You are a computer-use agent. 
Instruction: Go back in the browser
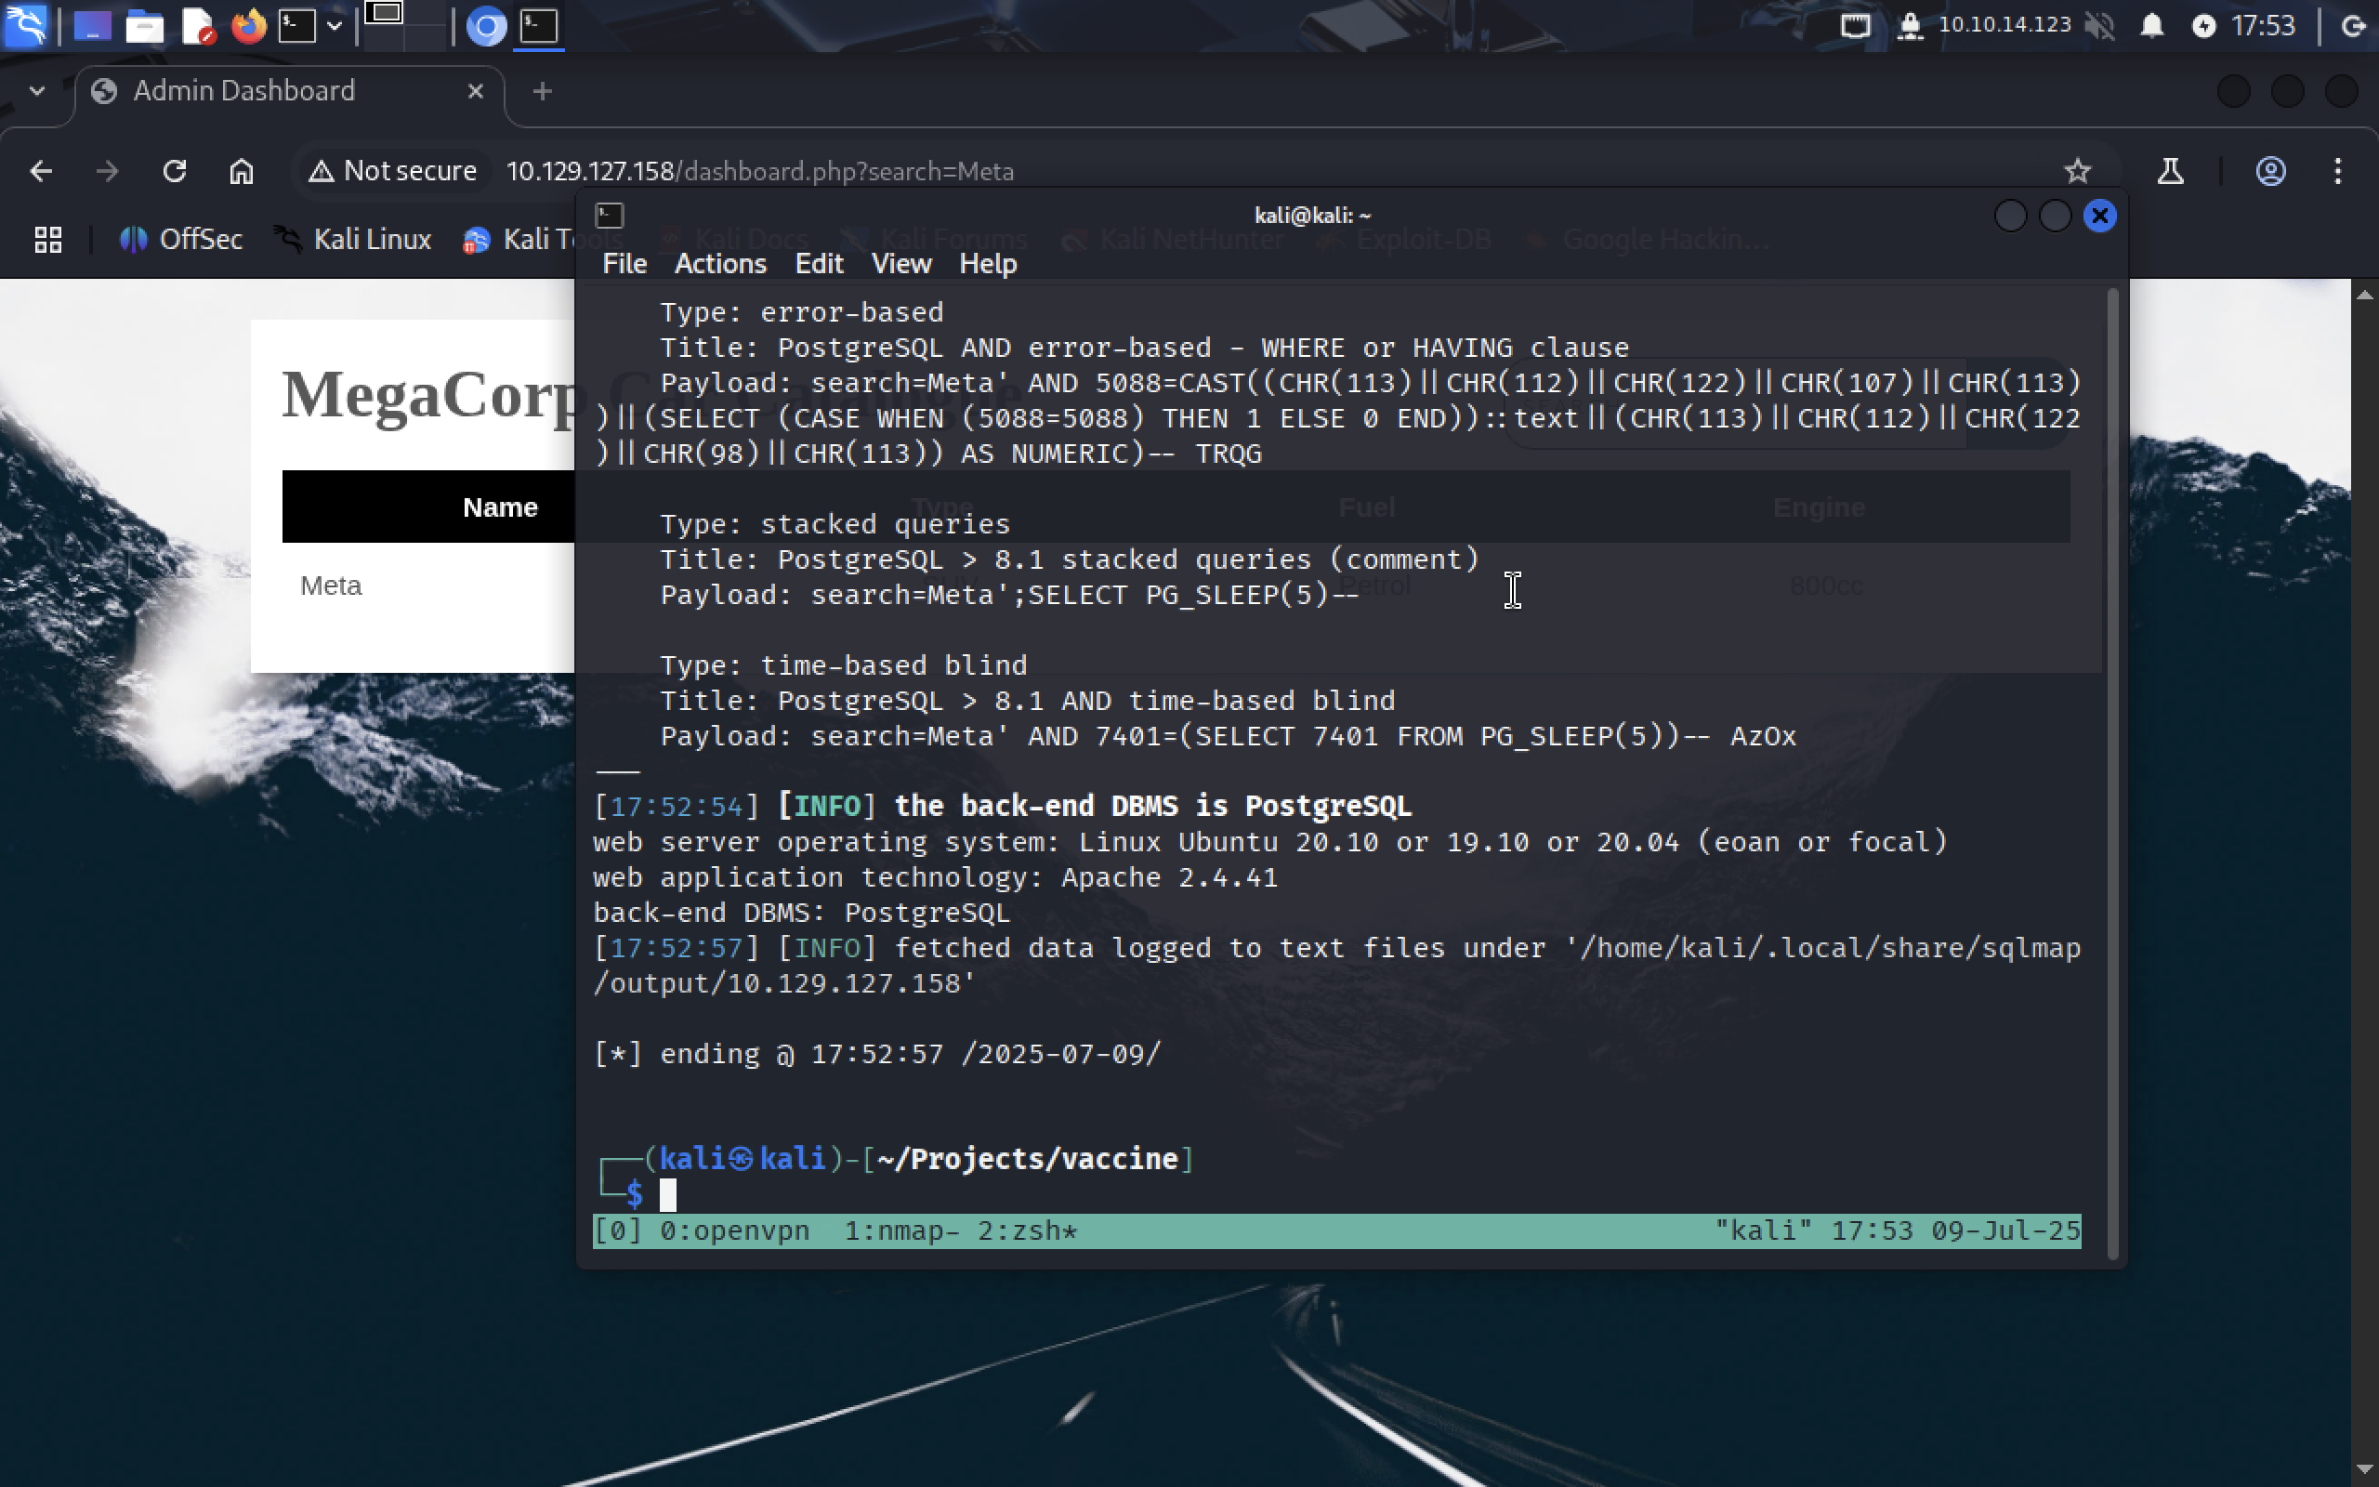pos(41,171)
